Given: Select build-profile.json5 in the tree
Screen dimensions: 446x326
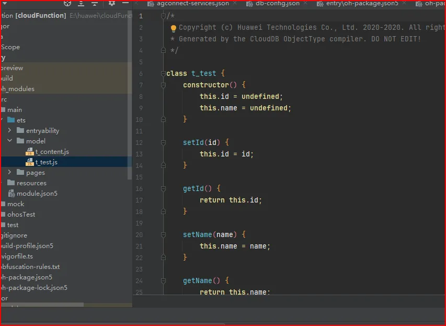Looking at the screenshot, I should (x=27, y=246).
